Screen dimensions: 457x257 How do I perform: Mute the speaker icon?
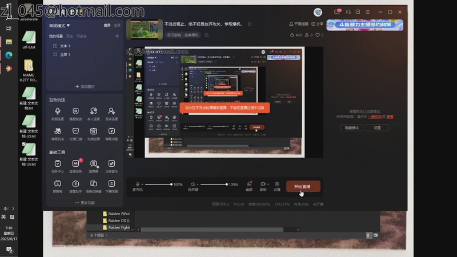pyautogui.click(x=193, y=184)
